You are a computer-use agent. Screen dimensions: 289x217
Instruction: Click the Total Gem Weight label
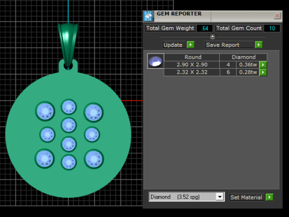coord(170,28)
